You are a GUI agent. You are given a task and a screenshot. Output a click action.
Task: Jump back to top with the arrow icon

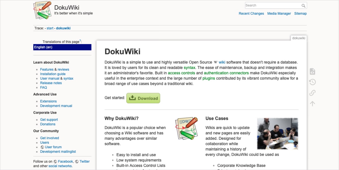[312, 104]
